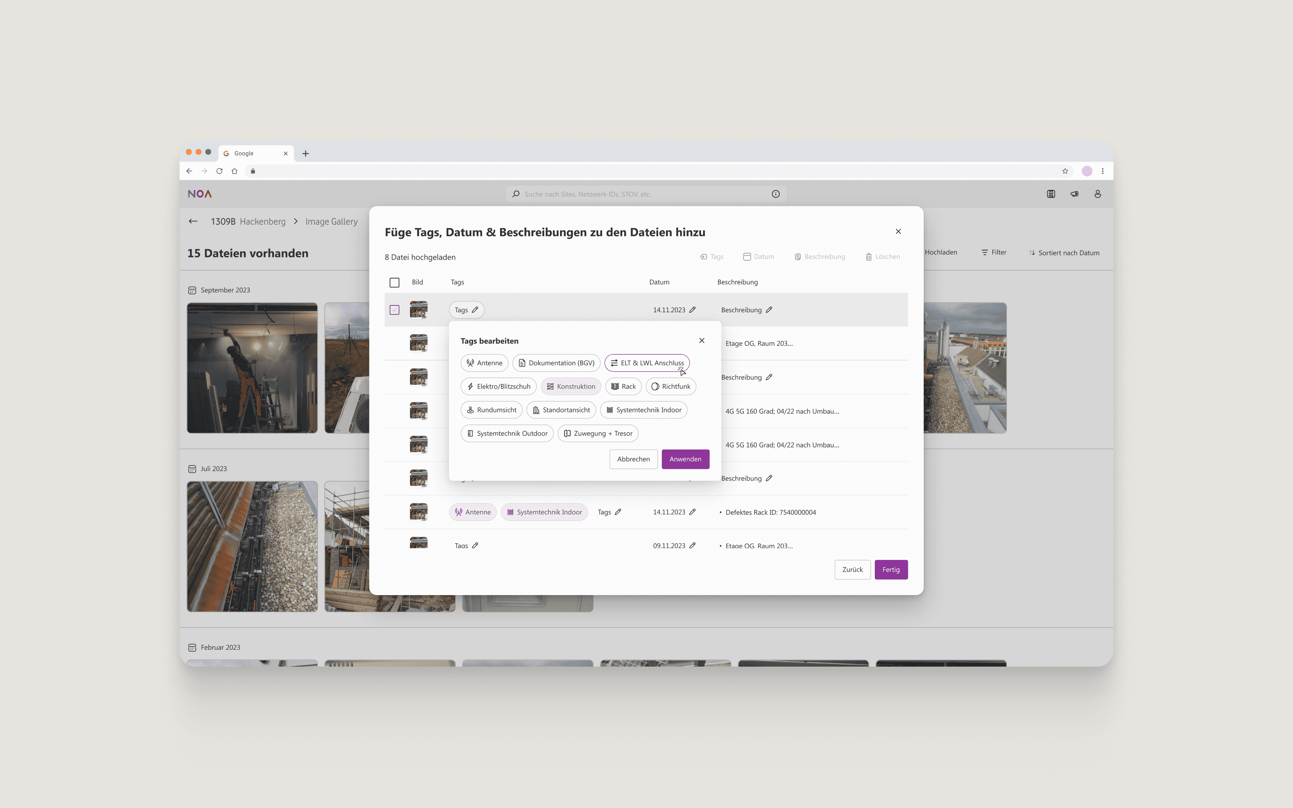Open the first September 2023 gallery image
The image size is (1293, 808).
click(252, 368)
